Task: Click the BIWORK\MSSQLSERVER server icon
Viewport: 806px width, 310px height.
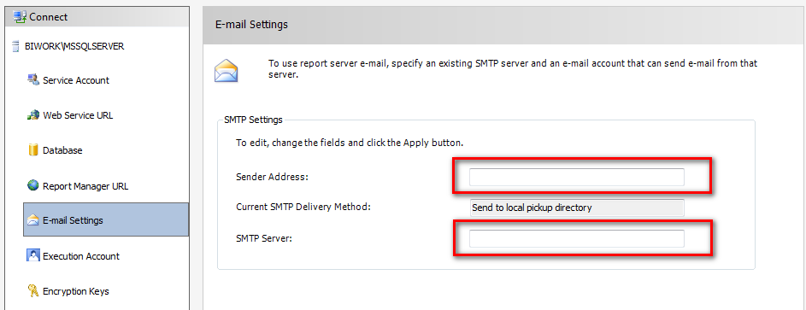Action: [15, 46]
